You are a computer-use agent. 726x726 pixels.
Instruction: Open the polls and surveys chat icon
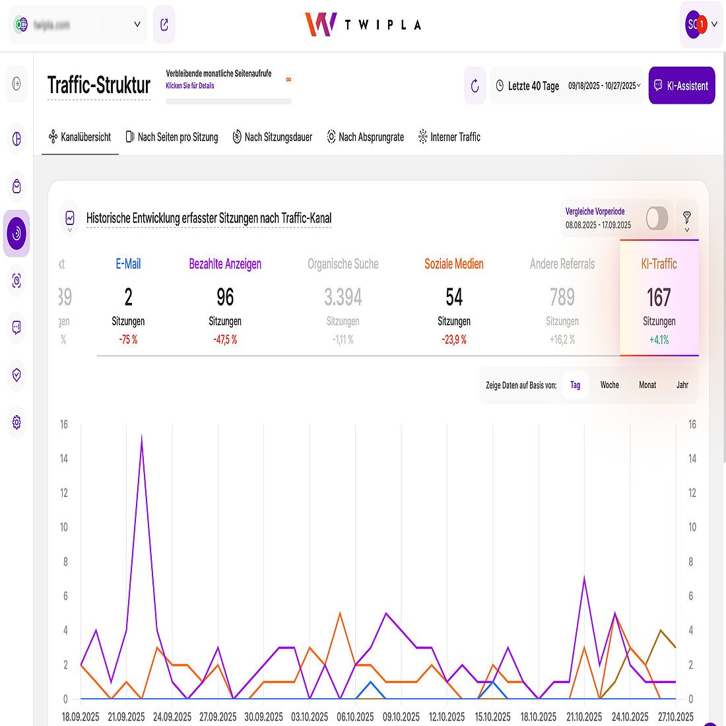pyautogui.click(x=16, y=328)
